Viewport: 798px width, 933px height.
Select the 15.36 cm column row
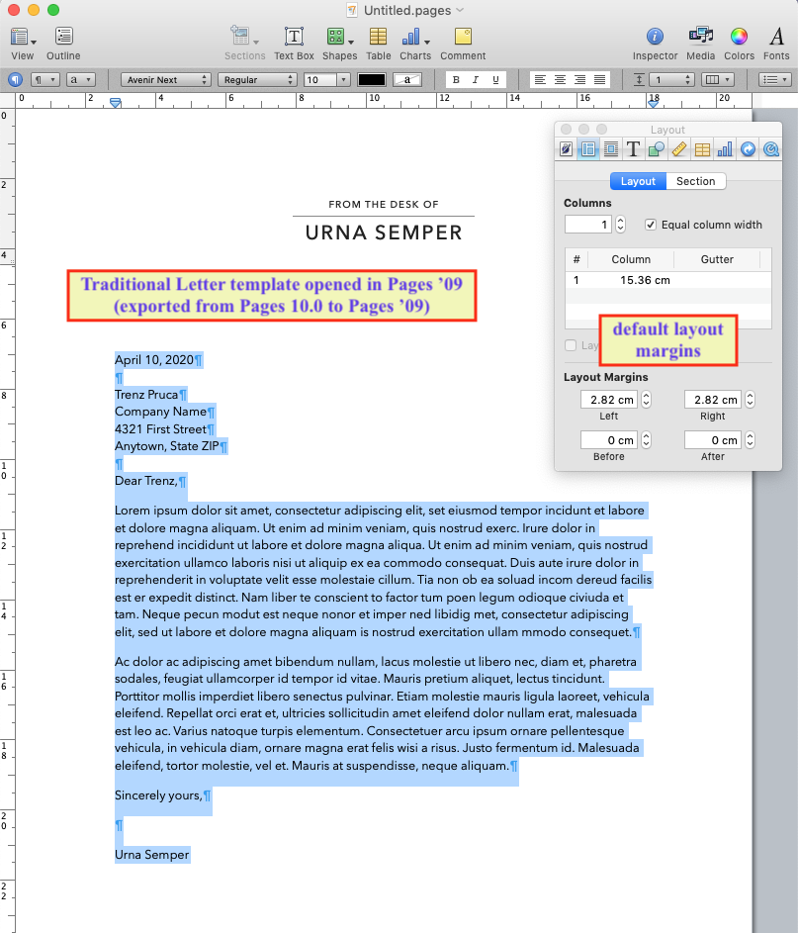click(668, 280)
